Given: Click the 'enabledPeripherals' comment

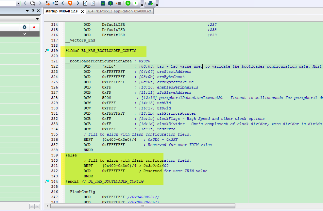Looking at the screenshot, I should [x=178, y=87].
